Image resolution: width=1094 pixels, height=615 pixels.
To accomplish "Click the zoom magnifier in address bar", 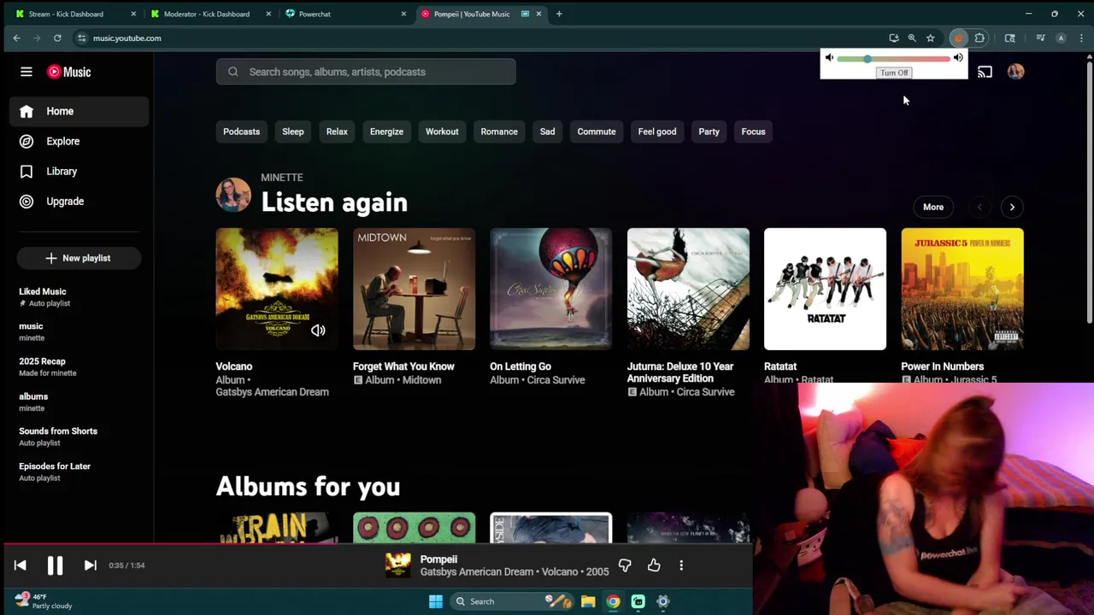I will tap(912, 38).
